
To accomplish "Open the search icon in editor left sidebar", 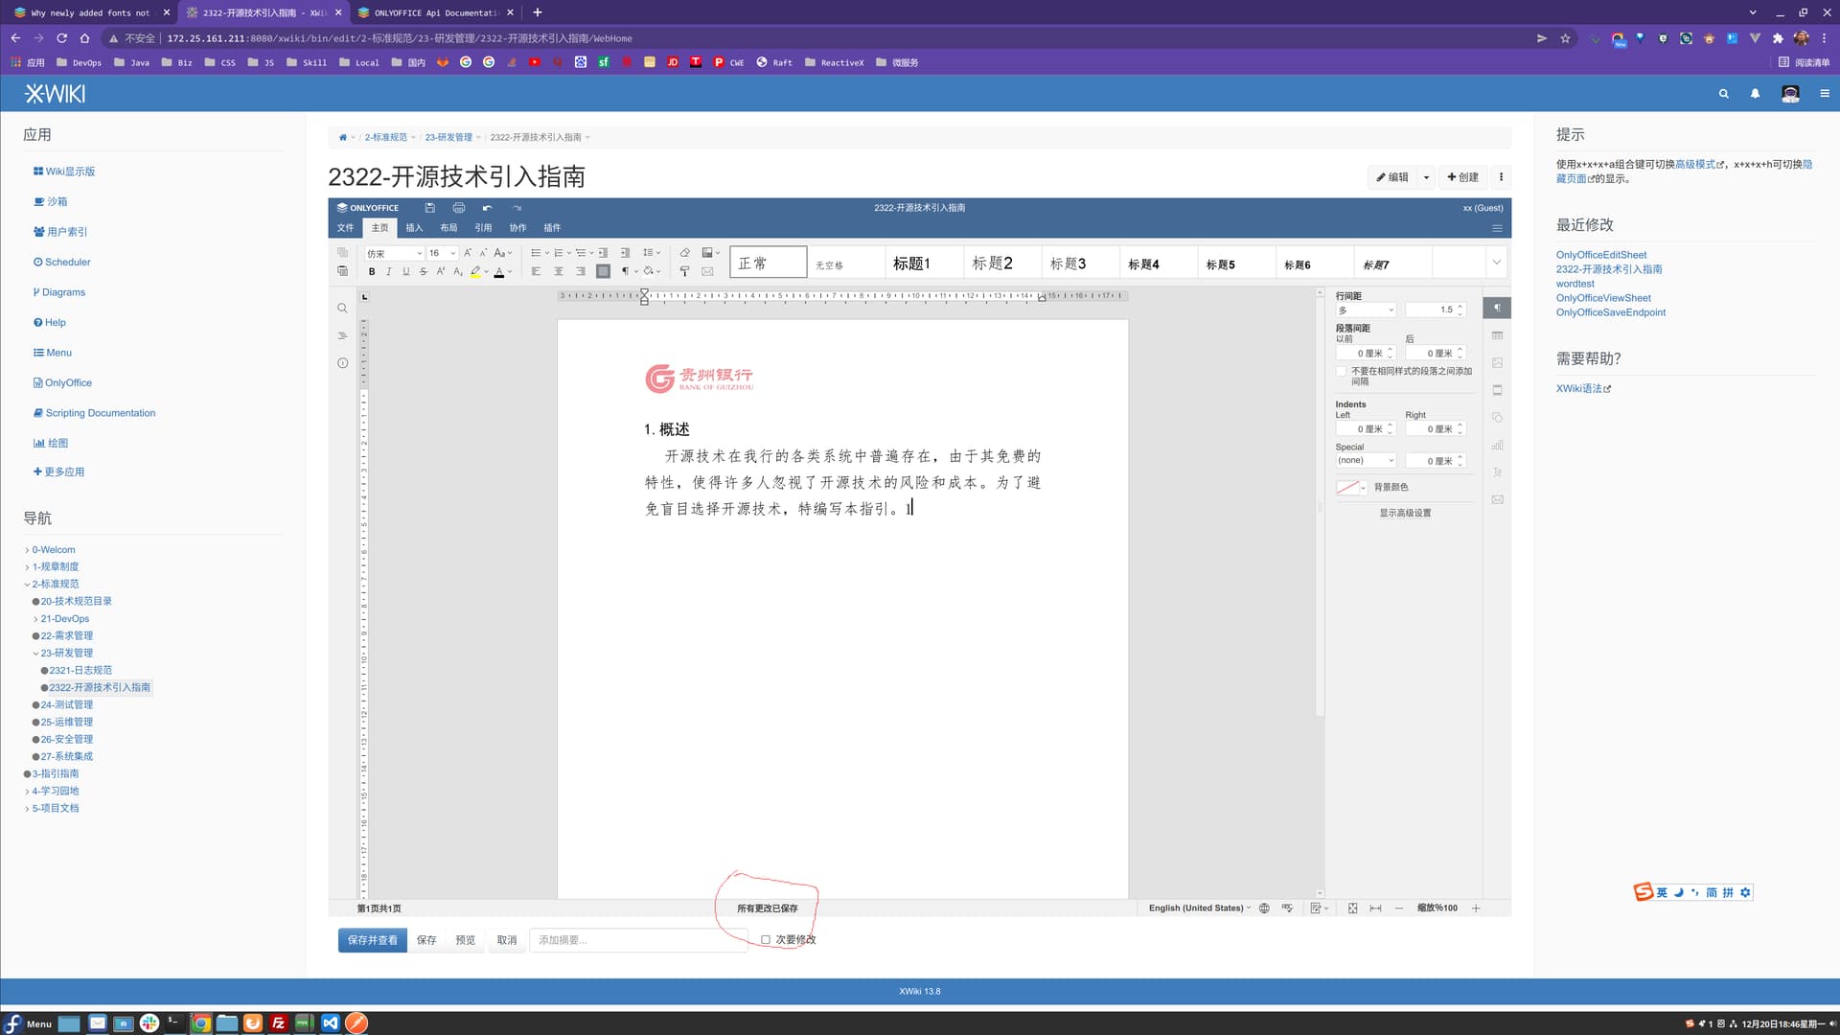I will point(342,309).
